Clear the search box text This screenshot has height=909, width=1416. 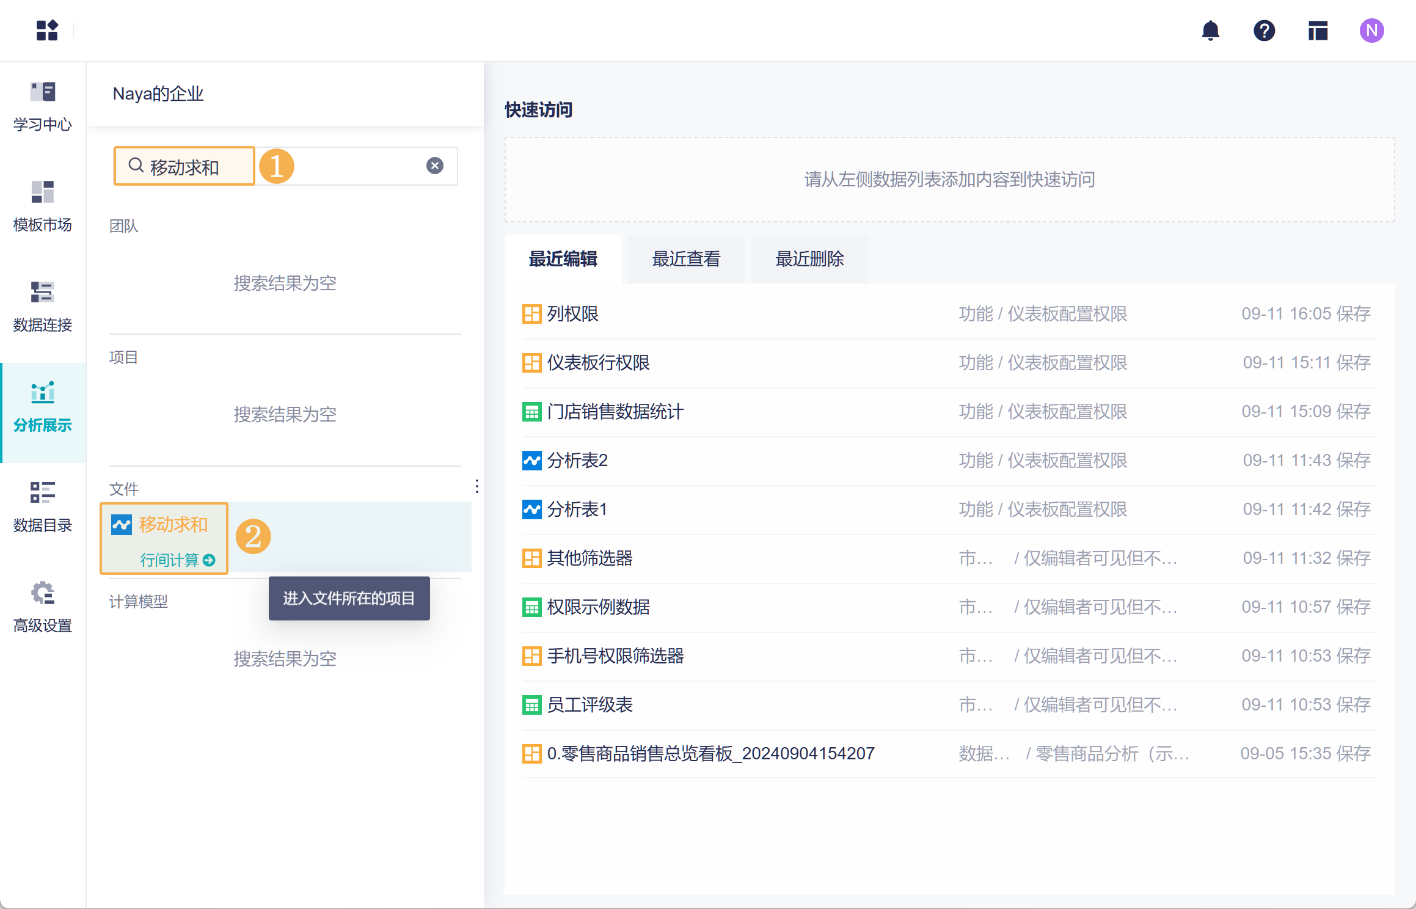click(434, 166)
